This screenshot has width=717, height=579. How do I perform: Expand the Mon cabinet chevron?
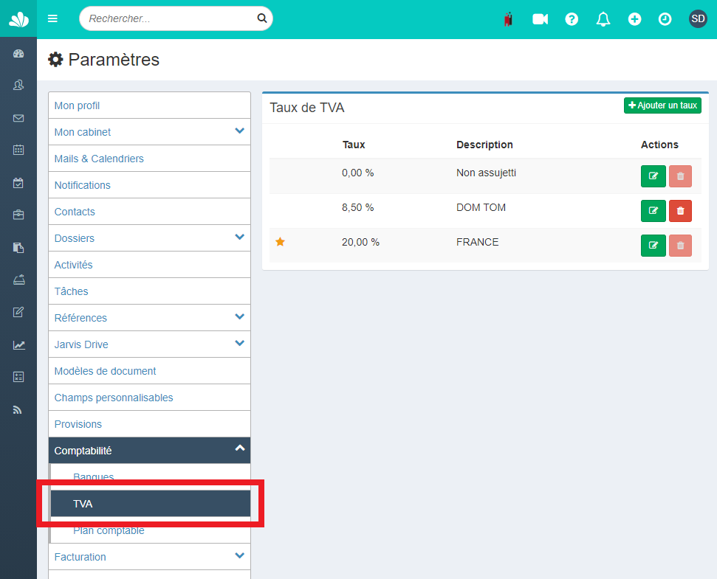point(239,131)
